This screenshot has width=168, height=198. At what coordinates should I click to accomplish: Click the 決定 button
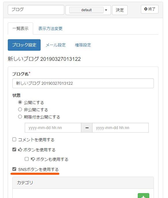click(x=120, y=10)
